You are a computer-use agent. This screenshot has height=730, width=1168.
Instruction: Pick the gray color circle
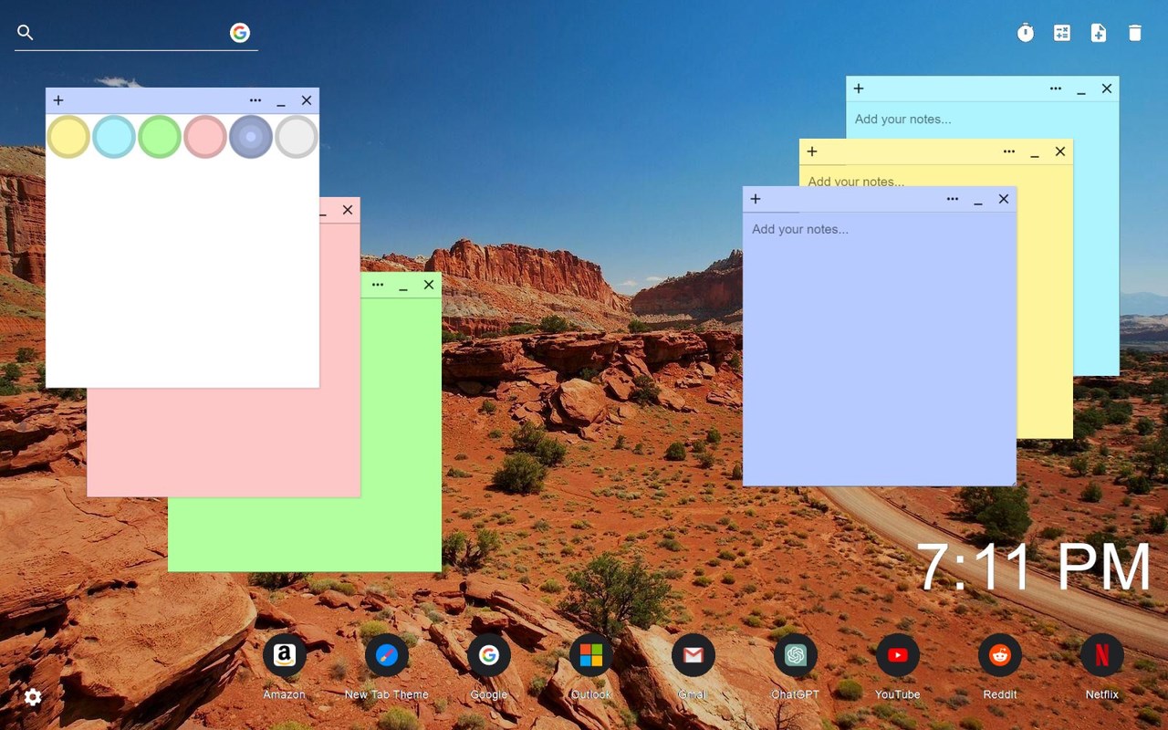point(297,137)
